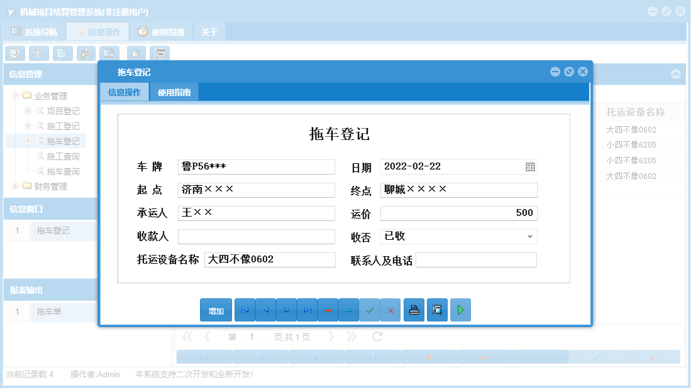Delete current record with the red minus icon
Screen dimensions: 691x388
(328, 310)
